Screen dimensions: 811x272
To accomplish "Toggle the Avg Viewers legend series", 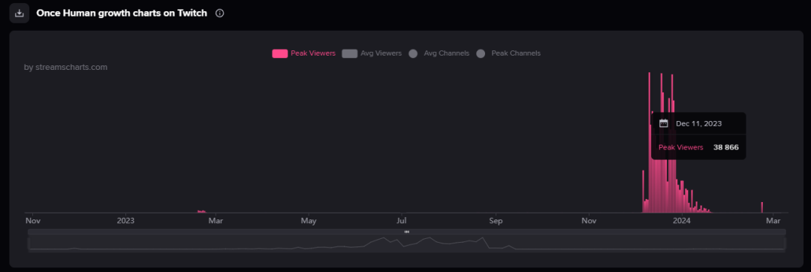I will [x=372, y=53].
